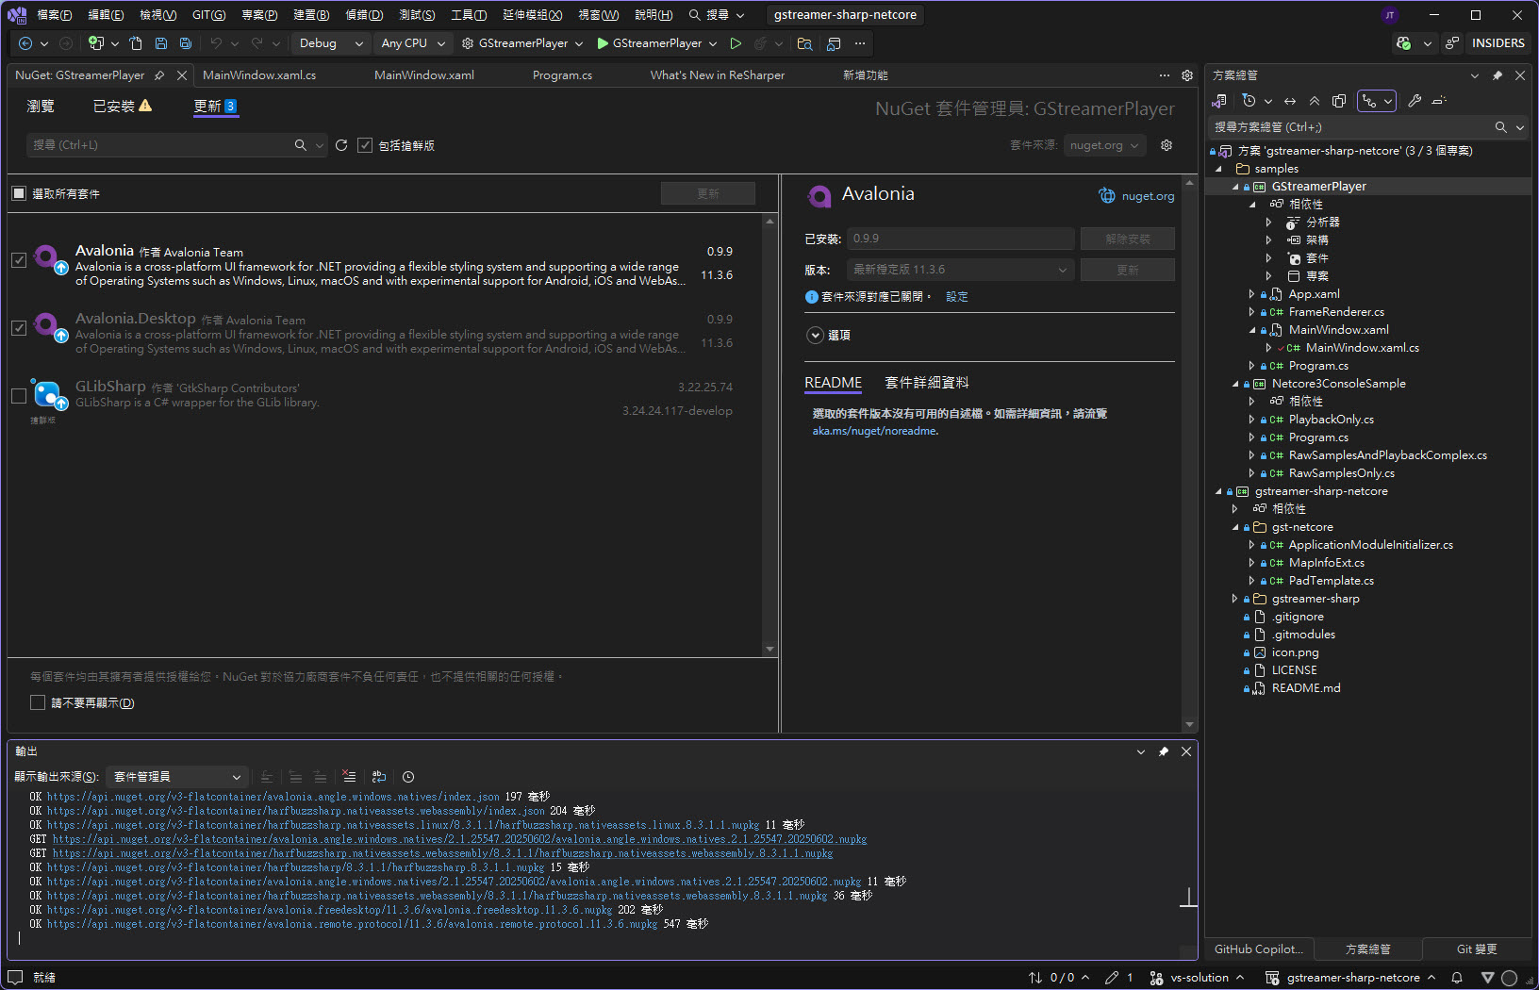Open NuGet package source settings gear
Image resolution: width=1539 pixels, height=990 pixels.
[x=1167, y=145]
